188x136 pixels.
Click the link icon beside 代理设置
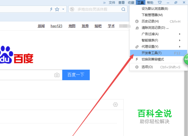pos(137,47)
